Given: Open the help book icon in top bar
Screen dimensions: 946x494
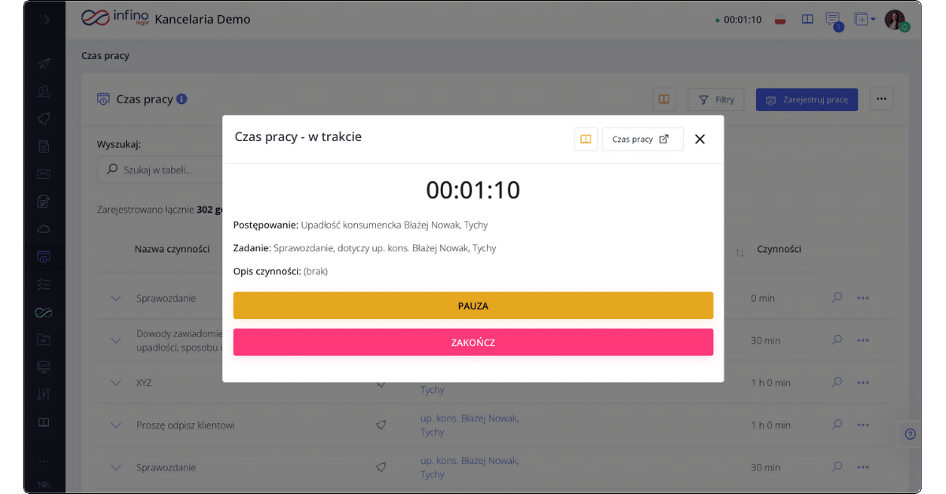Looking at the screenshot, I should click(807, 19).
